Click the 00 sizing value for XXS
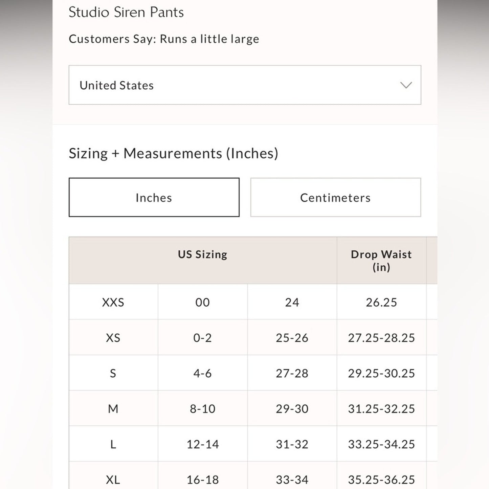Screen dimensions: 489x489 tap(202, 302)
